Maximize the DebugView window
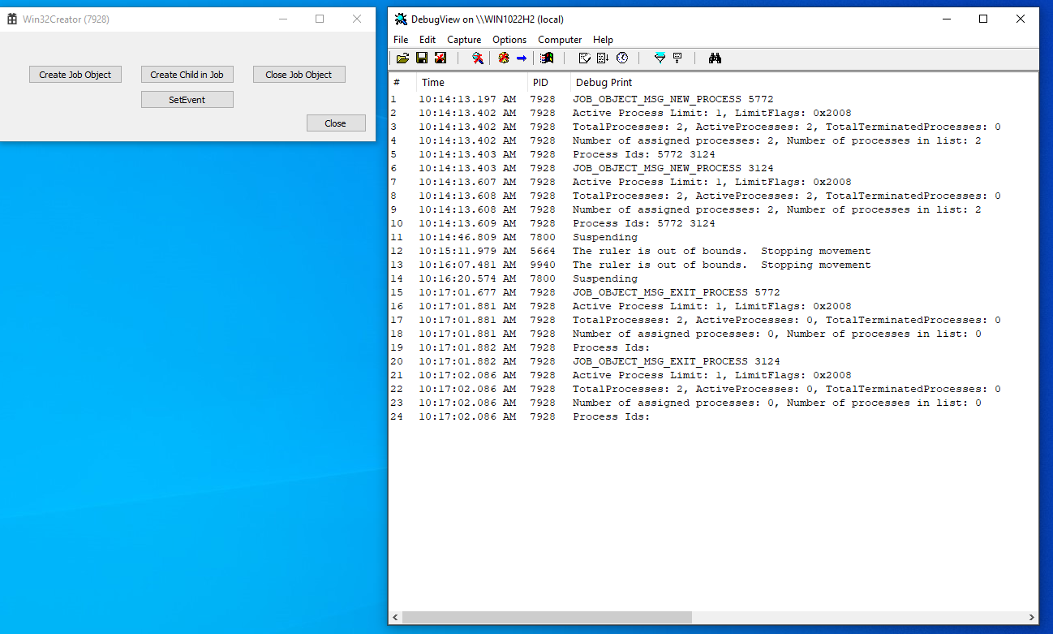Viewport: 1053px width, 634px height. [x=983, y=19]
